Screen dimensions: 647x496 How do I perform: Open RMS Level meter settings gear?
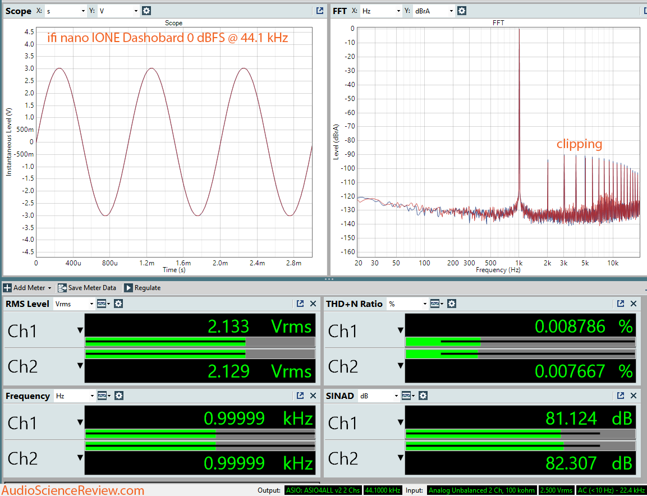(118, 304)
